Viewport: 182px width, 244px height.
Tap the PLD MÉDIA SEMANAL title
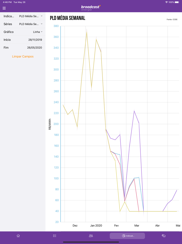point(68,18)
